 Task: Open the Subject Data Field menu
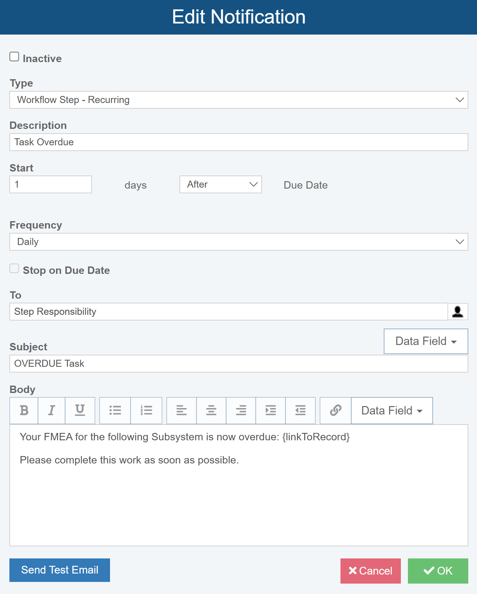pyautogui.click(x=426, y=341)
